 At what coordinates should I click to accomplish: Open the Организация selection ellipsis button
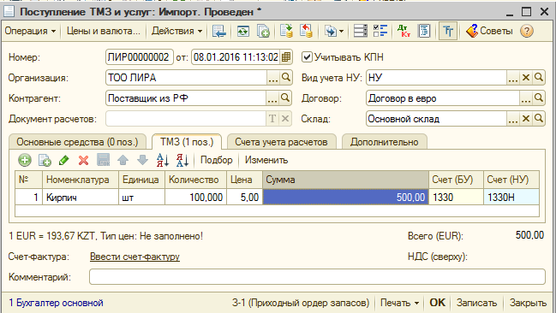pyautogui.click(x=273, y=78)
